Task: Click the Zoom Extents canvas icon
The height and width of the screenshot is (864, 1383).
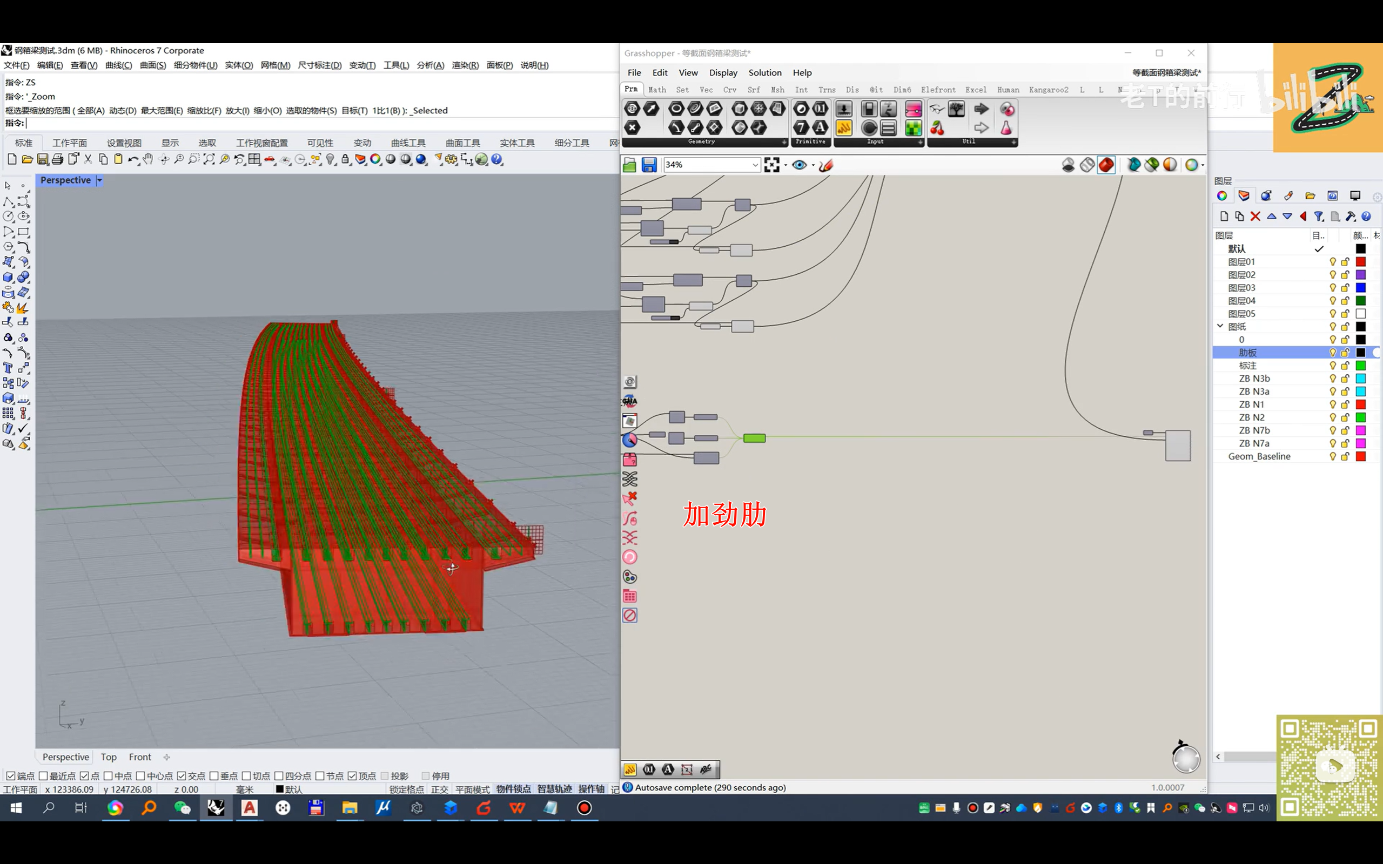Action: point(771,165)
